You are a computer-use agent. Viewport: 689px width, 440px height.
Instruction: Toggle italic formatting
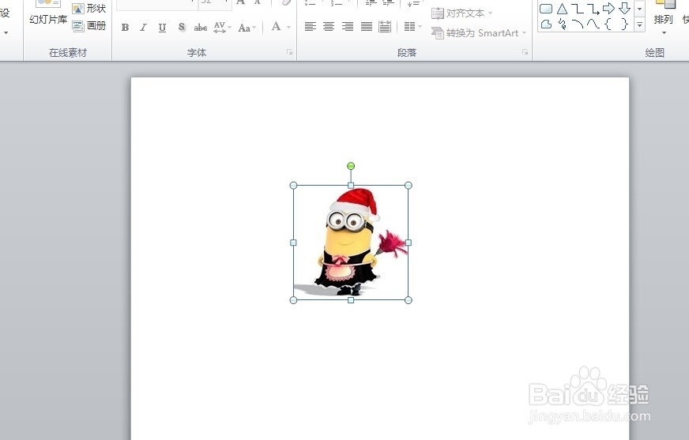coord(143,27)
